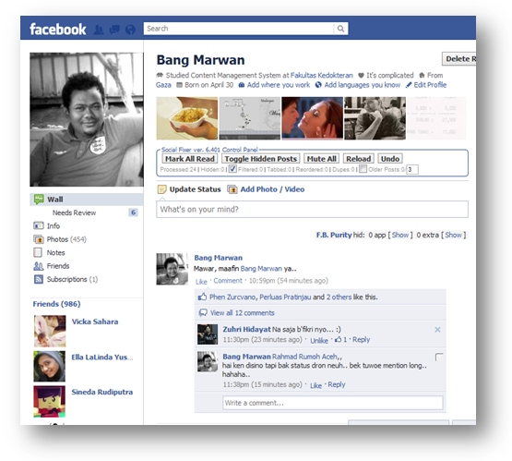Click the comment bubble icon by View all
Image resolution: width=512 pixels, height=461 pixels.
pyautogui.click(x=203, y=313)
